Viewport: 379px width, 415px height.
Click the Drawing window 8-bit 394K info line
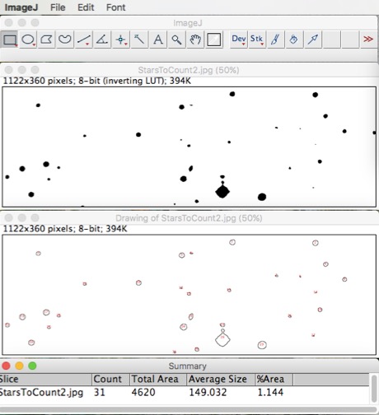(x=65, y=229)
